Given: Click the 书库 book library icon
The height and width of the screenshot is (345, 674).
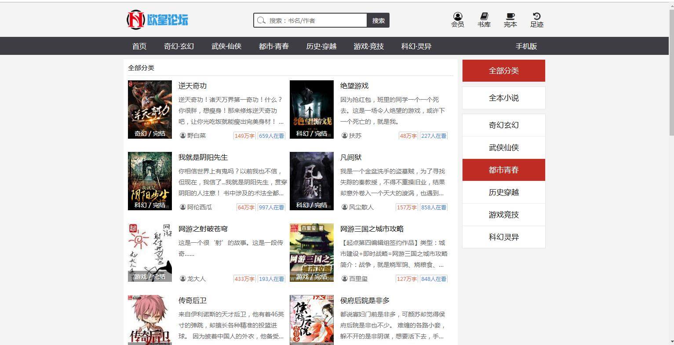Looking at the screenshot, I should pos(484,19).
